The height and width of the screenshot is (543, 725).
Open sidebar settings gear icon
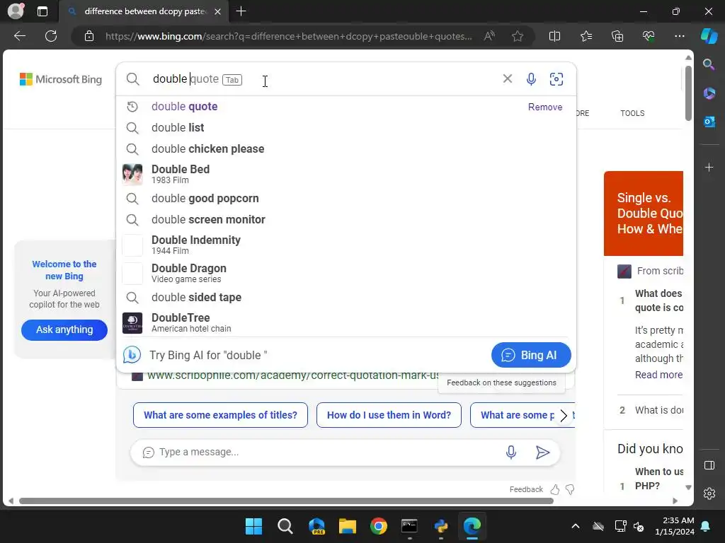(x=709, y=494)
